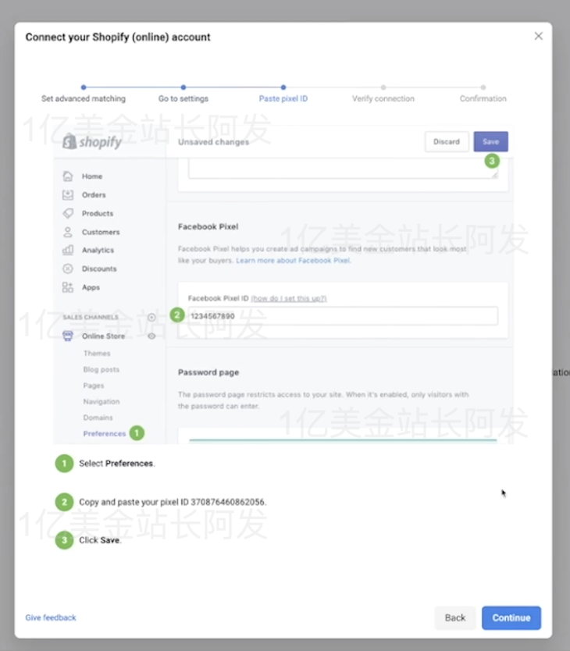Click the Shopify logo in the illustration
Screen dimensions: 570x651
click(x=92, y=141)
